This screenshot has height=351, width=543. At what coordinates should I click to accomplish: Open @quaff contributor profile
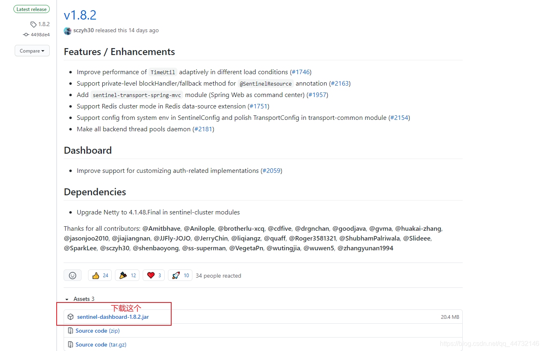275,238
